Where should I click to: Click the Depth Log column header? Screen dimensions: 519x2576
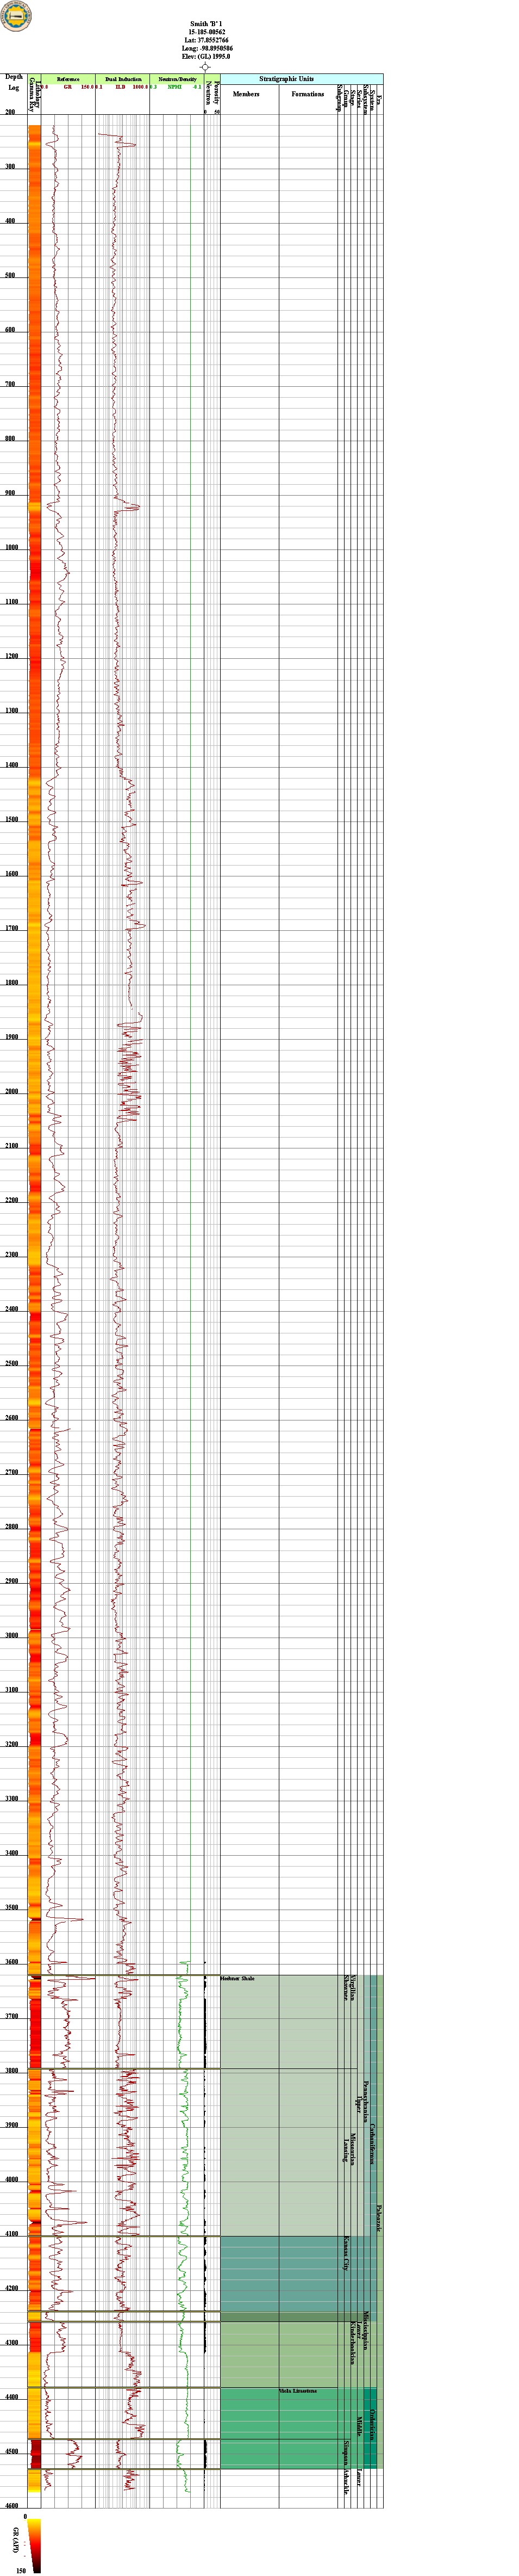pos(14,82)
